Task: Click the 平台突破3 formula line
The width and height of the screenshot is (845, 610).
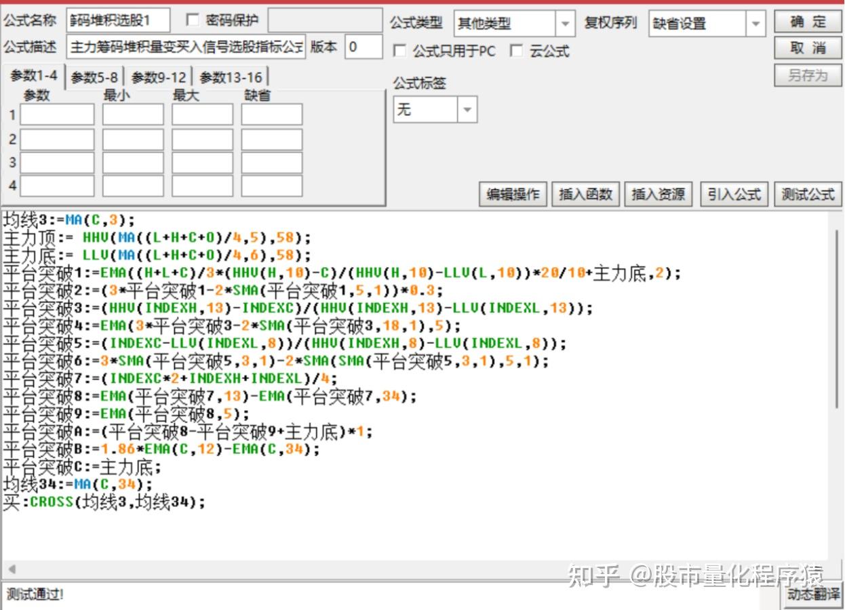Action: click(x=298, y=308)
